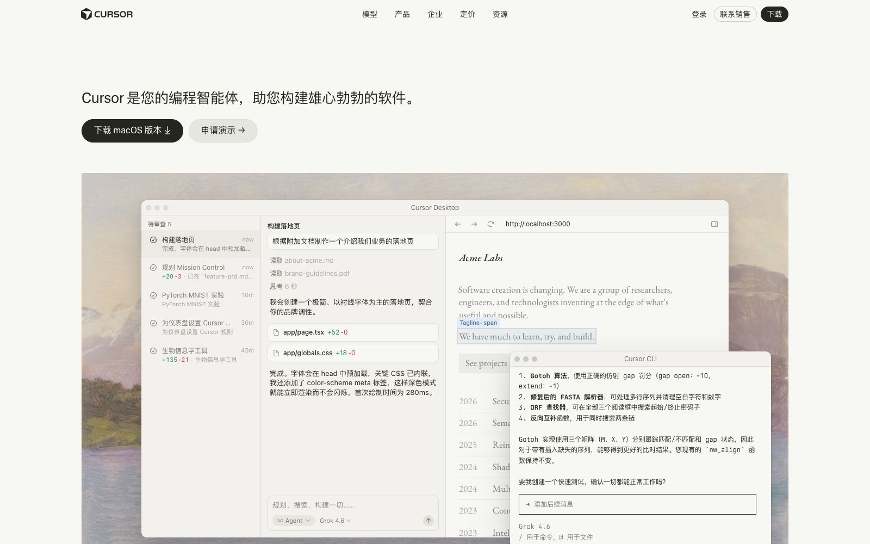The image size is (870, 544).
Task: Focus the 添加后续消息 input in Cursor CLI
Action: (x=637, y=504)
